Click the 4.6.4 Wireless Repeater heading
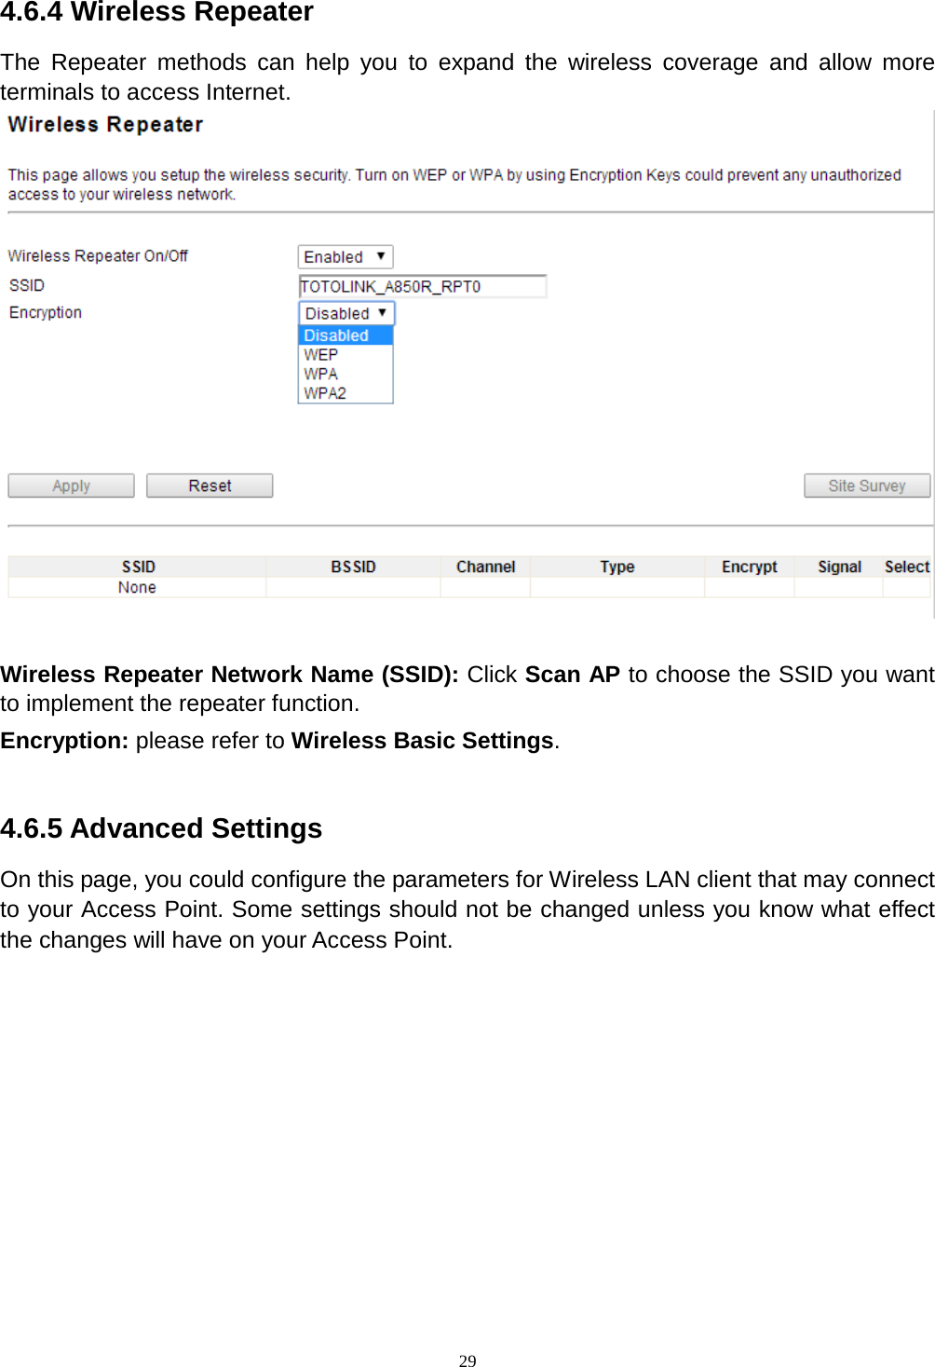935x1367 pixels. 156,12
